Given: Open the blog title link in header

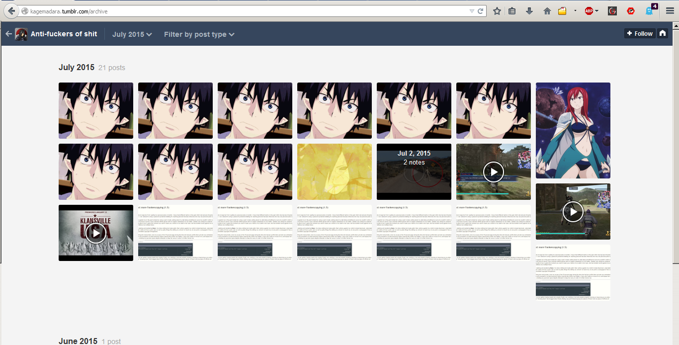Looking at the screenshot, I should [64, 34].
